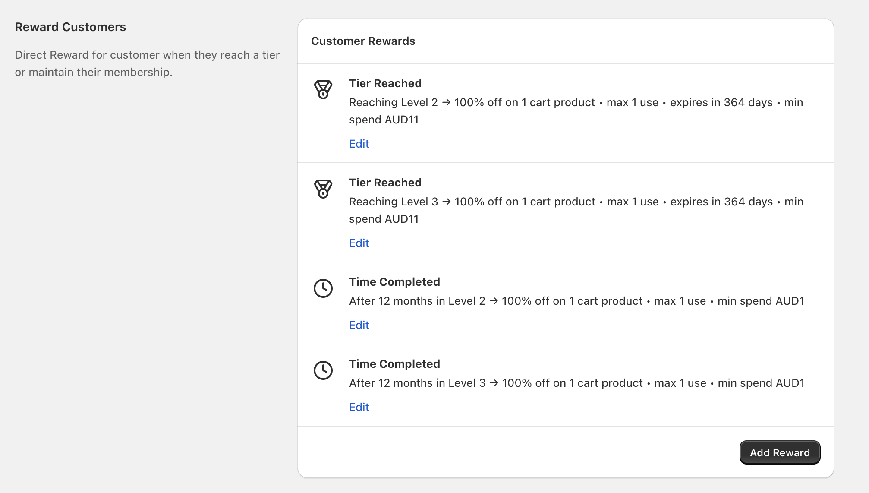Edit the Reaching Level 3 reward

tap(359, 243)
